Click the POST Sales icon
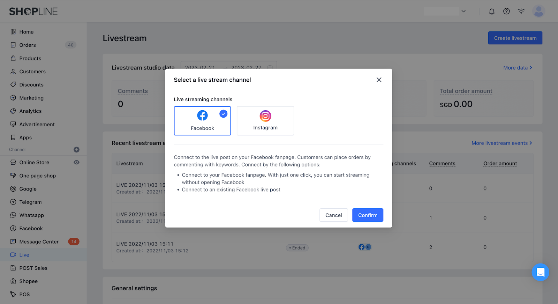The width and height of the screenshot is (558, 304). pyautogui.click(x=13, y=268)
